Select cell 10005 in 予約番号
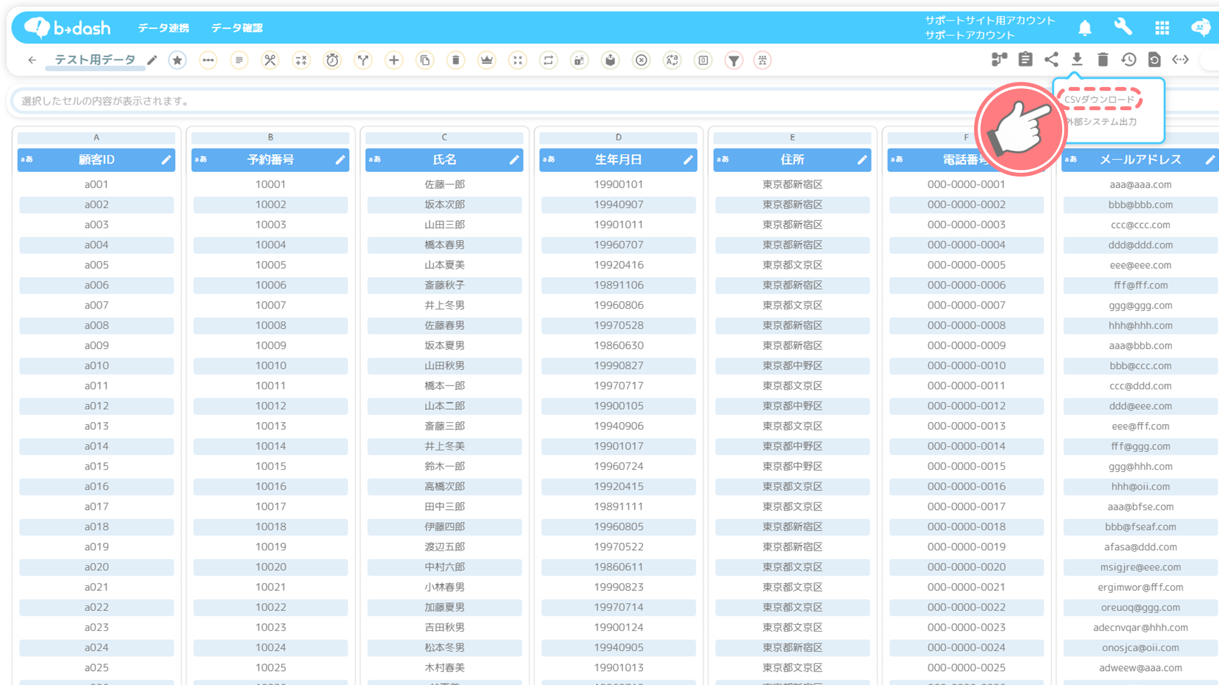 coord(270,265)
